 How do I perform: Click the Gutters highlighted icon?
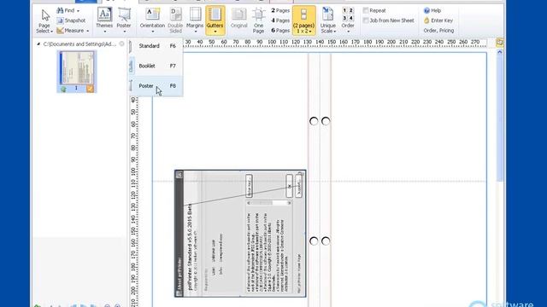215,14
